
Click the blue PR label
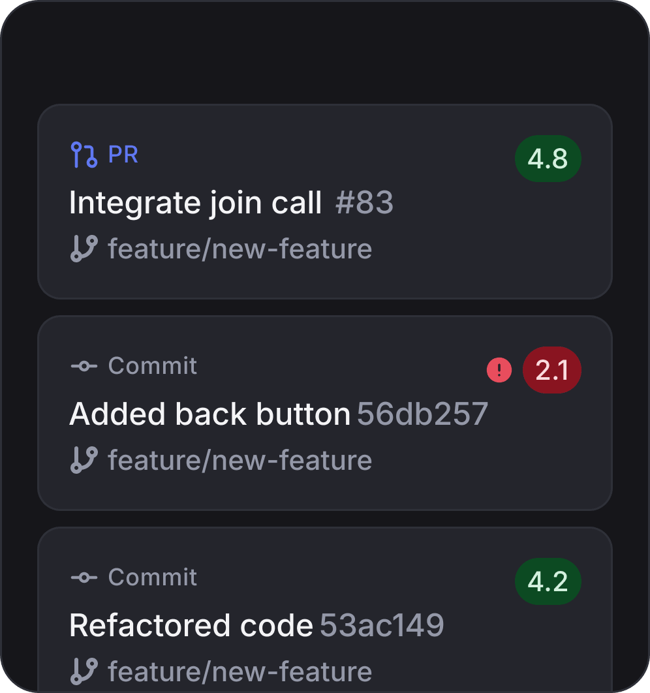123,155
